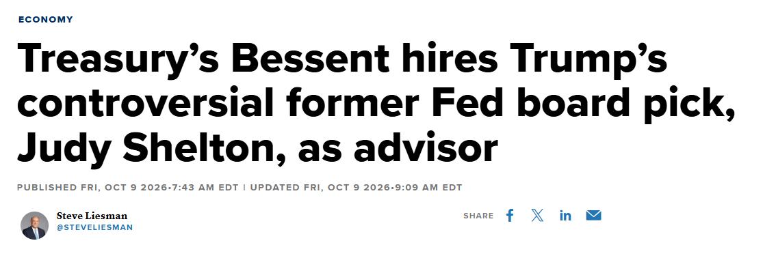
Task: Share the article via email envelope icon
Action: [x=593, y=216]
